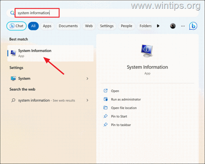Click Open in the details pane

[x=115, y=91]
